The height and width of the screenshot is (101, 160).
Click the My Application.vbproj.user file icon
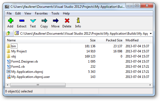[x=9, y=77]
